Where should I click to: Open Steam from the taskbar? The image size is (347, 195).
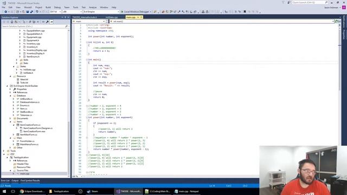point(93,191)
